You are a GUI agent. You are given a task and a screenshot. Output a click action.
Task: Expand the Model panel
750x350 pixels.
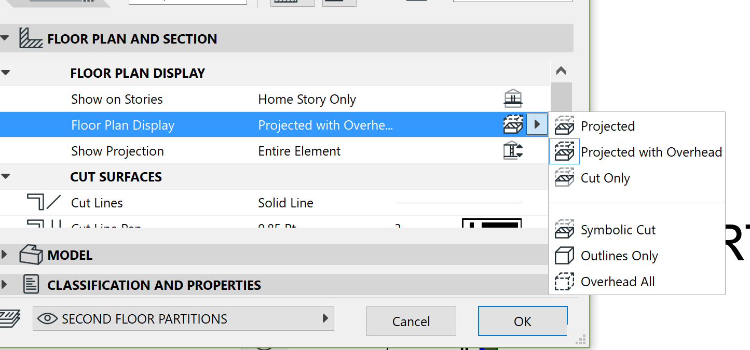(x=5, y=255)
